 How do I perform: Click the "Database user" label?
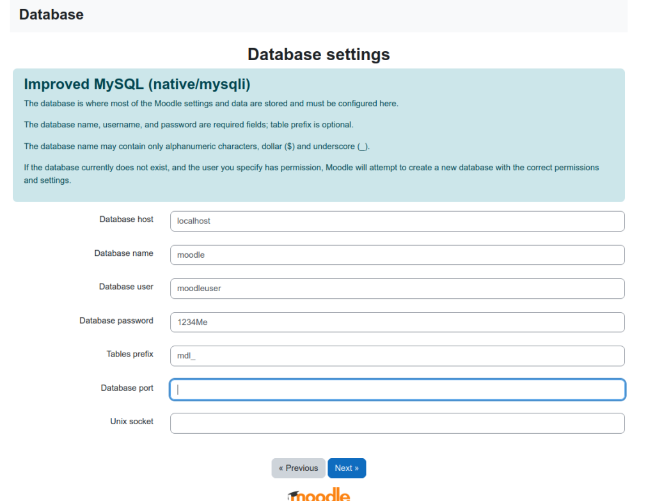(x=126, y=287)
